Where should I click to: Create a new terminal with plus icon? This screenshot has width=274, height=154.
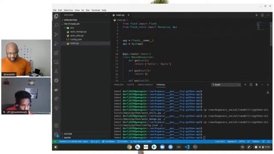click(x=245, y=85)
